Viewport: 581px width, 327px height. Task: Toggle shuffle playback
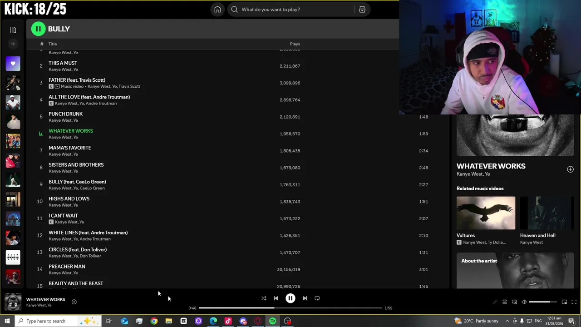(264, 298)
